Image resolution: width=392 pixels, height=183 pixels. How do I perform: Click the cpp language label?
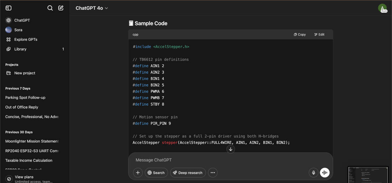pyautogui.click(x=135, y=35)
